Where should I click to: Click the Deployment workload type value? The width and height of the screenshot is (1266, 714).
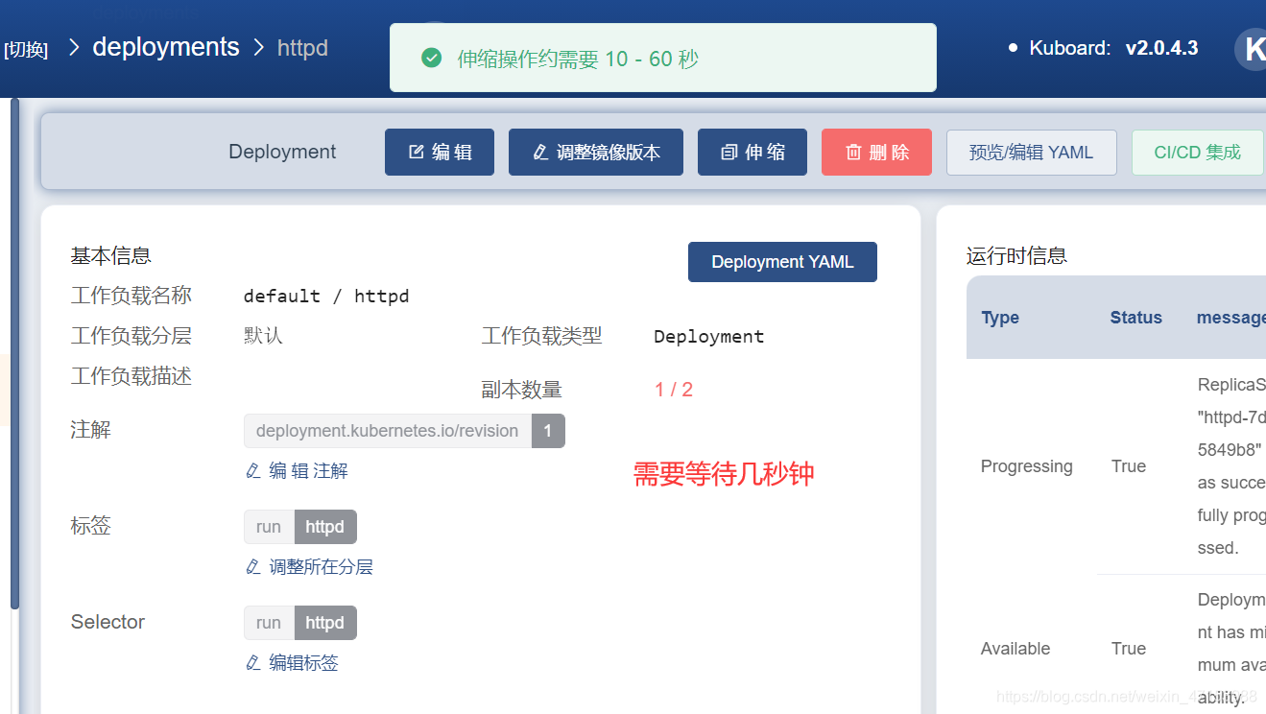(709, 337)
